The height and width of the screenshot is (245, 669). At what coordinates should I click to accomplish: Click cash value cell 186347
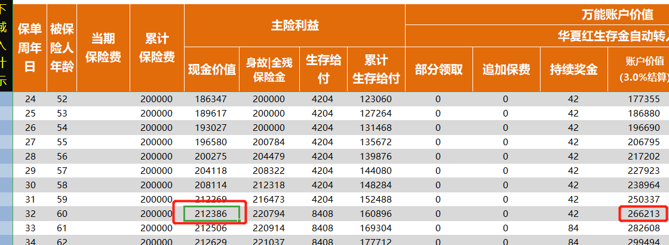pyautogui.click(x=211, y=99)
